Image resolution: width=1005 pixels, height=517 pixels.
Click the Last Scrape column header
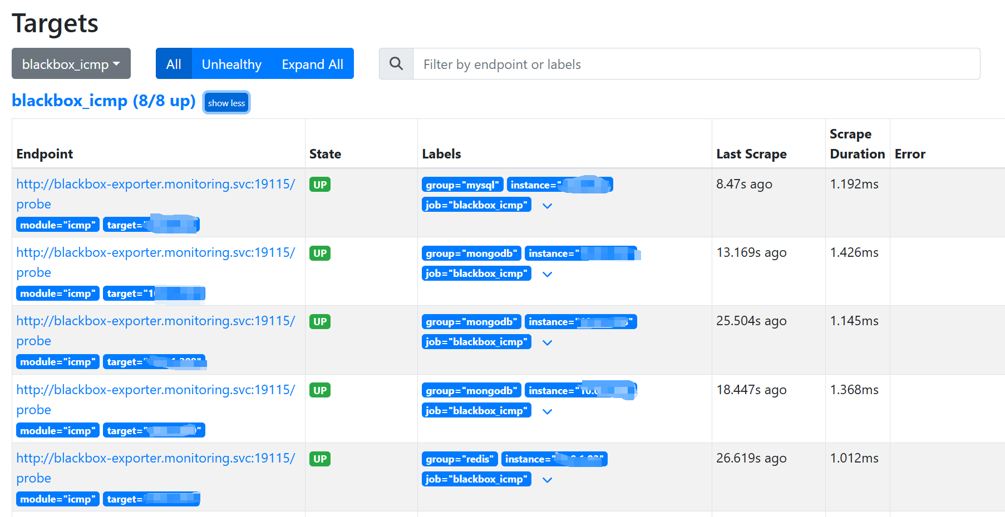pos(751,154)
